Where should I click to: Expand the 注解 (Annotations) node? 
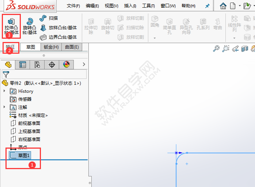click(4, 107)
